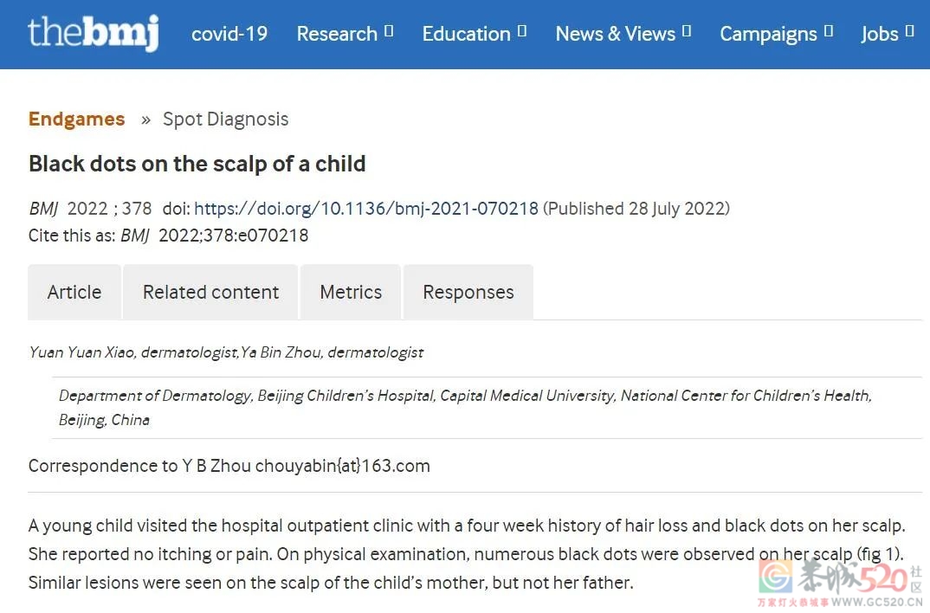Image resolution: width=930 pixels, height=613 pixels.
Task: Go to the Endgames breadcrumb link
Action: [x=76, y=119]
